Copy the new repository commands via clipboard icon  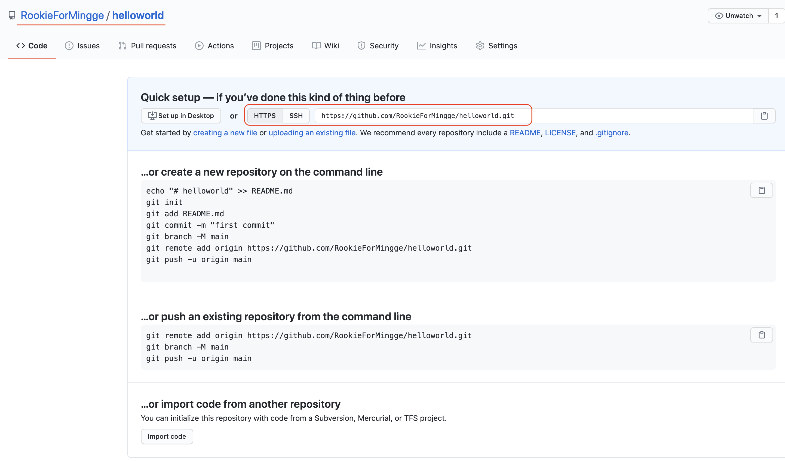point(762,190)
